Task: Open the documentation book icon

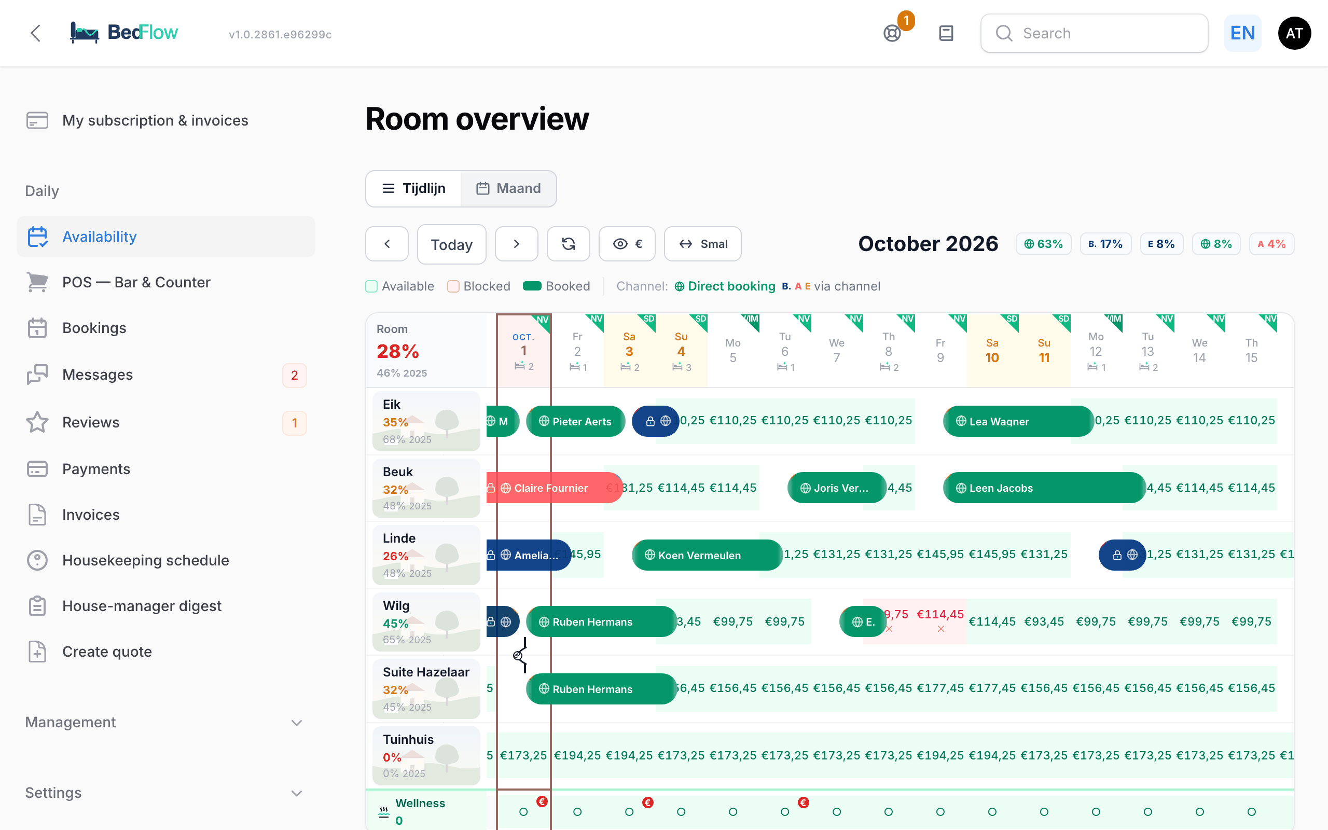Action: tap(946, 33)
